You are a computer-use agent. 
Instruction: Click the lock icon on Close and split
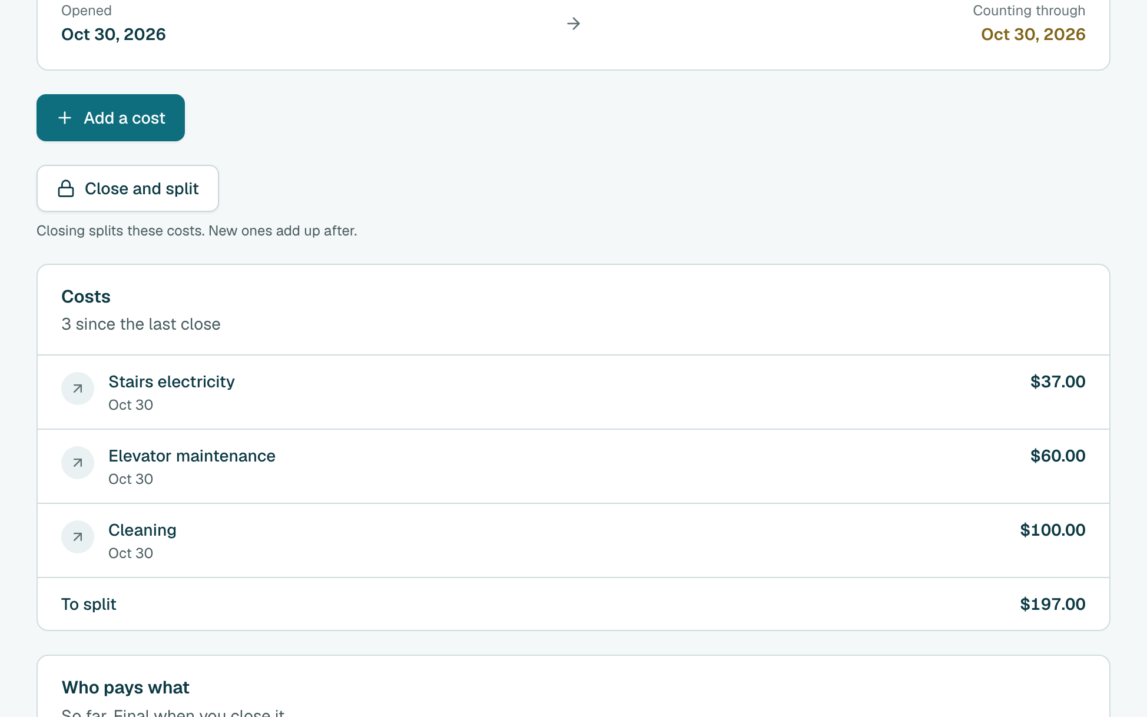[x=66, y=188]
